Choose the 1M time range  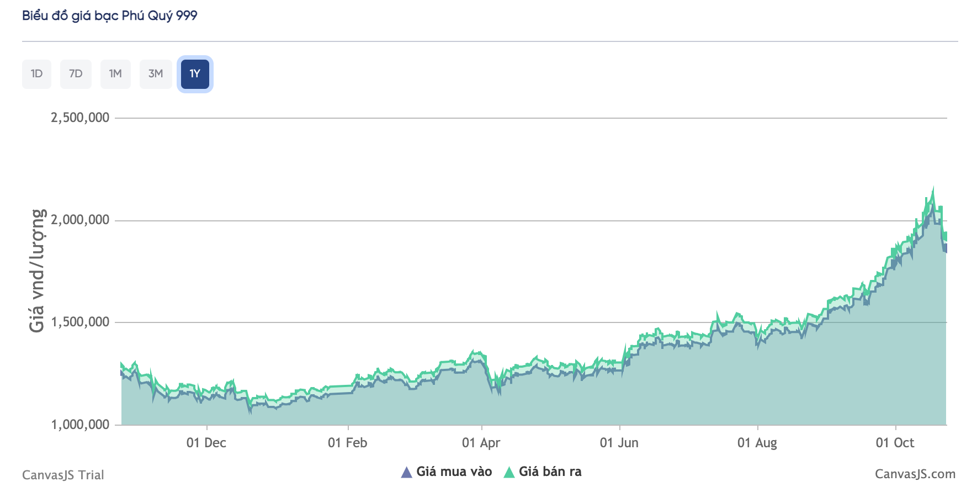[115, 74]
